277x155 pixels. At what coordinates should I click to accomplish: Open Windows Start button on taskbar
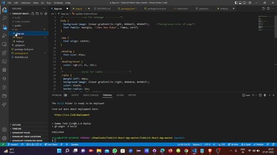click(x=59, y=151)
